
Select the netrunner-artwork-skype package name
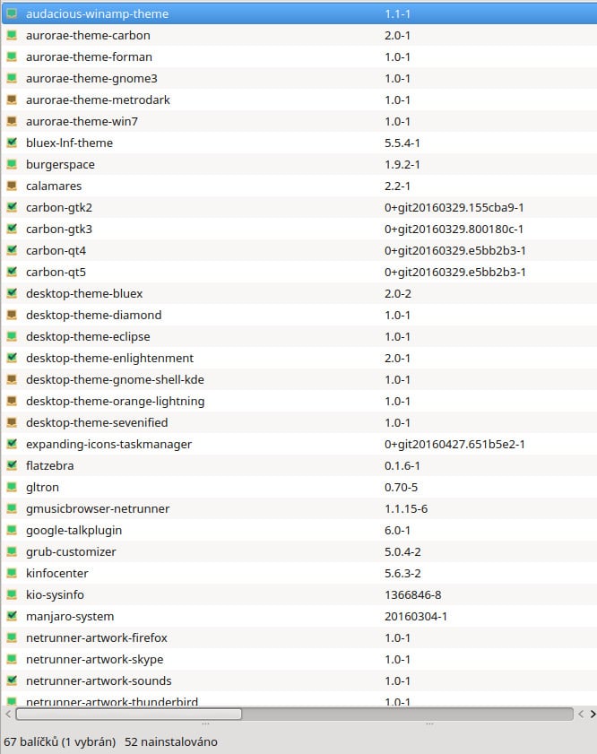pyautogui.click(x=95, y=659)
